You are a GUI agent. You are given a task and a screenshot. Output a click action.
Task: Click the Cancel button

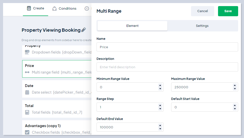(202, 11)
